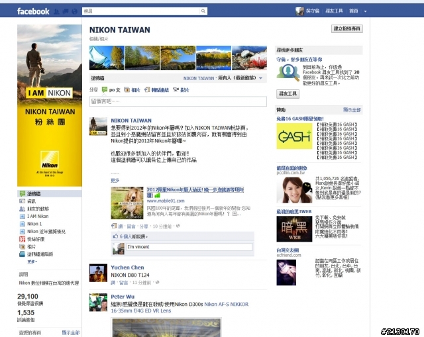This screenshot has width=424, height=337.
Task: Click the dog photo thumbnail in post
Action: (127, 203)
